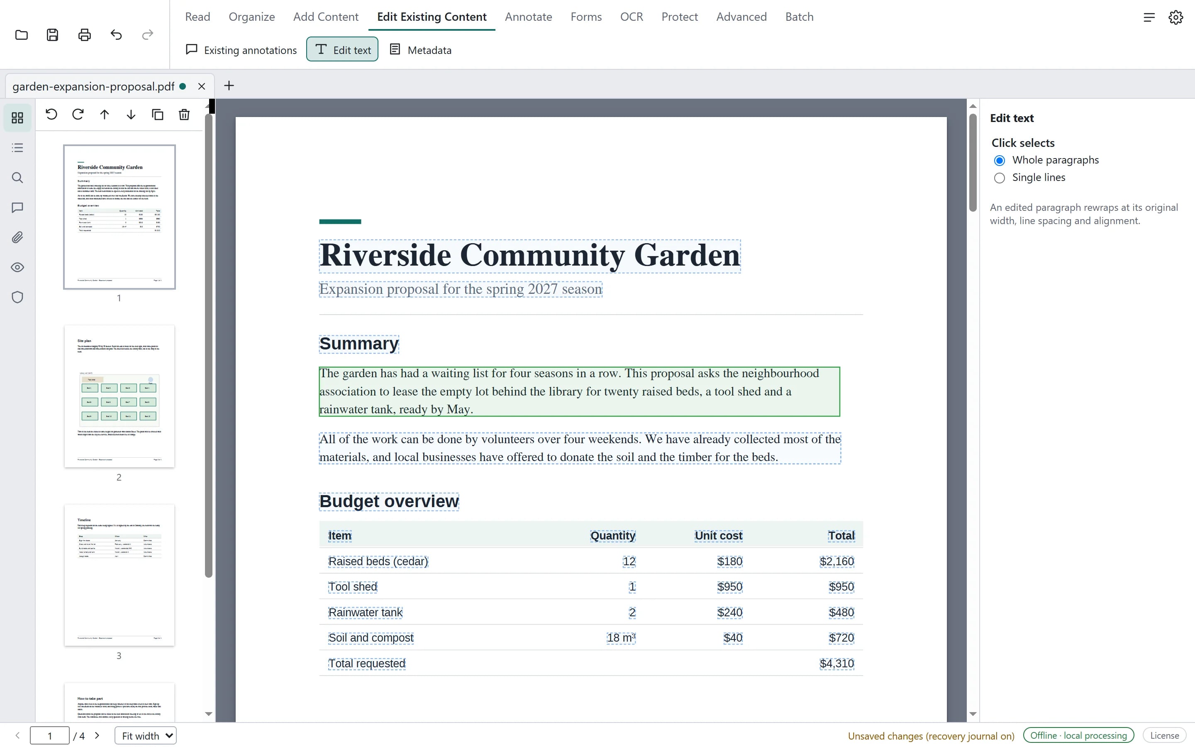
Task: Rotate the selected page clockwise
Action: tap(78, 115)
